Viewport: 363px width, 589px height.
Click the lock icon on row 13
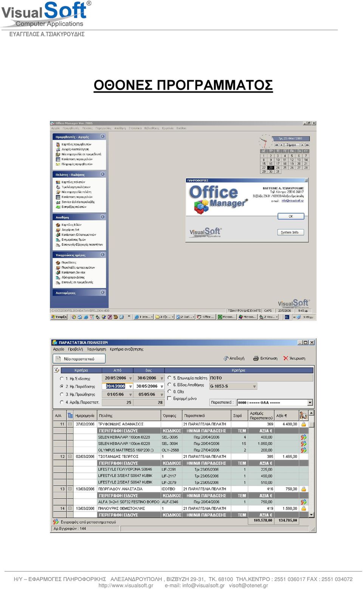303,489
